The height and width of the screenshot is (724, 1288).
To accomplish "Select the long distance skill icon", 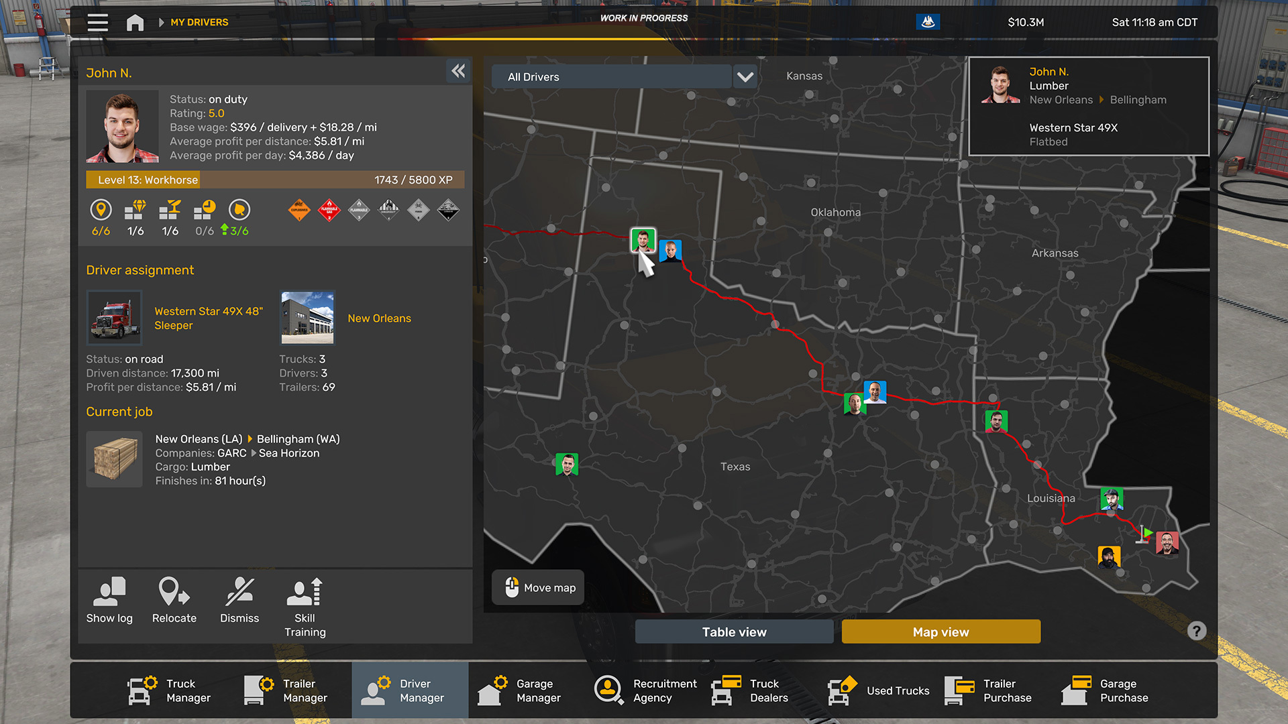I will 101,210.
